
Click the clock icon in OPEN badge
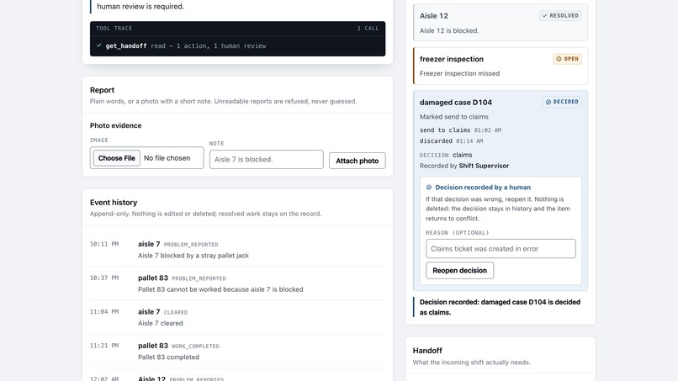[x=559, y=59]
